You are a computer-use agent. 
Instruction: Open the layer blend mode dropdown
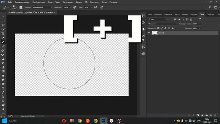point(163,24)
